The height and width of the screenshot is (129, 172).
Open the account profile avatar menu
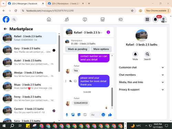(163, 20)
